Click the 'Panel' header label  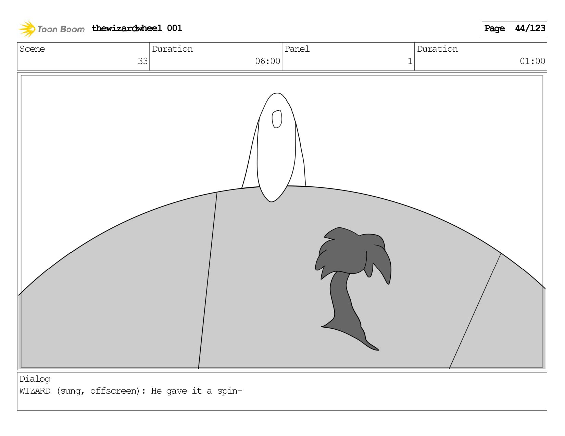pyautogui.click(x=297, y=49)
